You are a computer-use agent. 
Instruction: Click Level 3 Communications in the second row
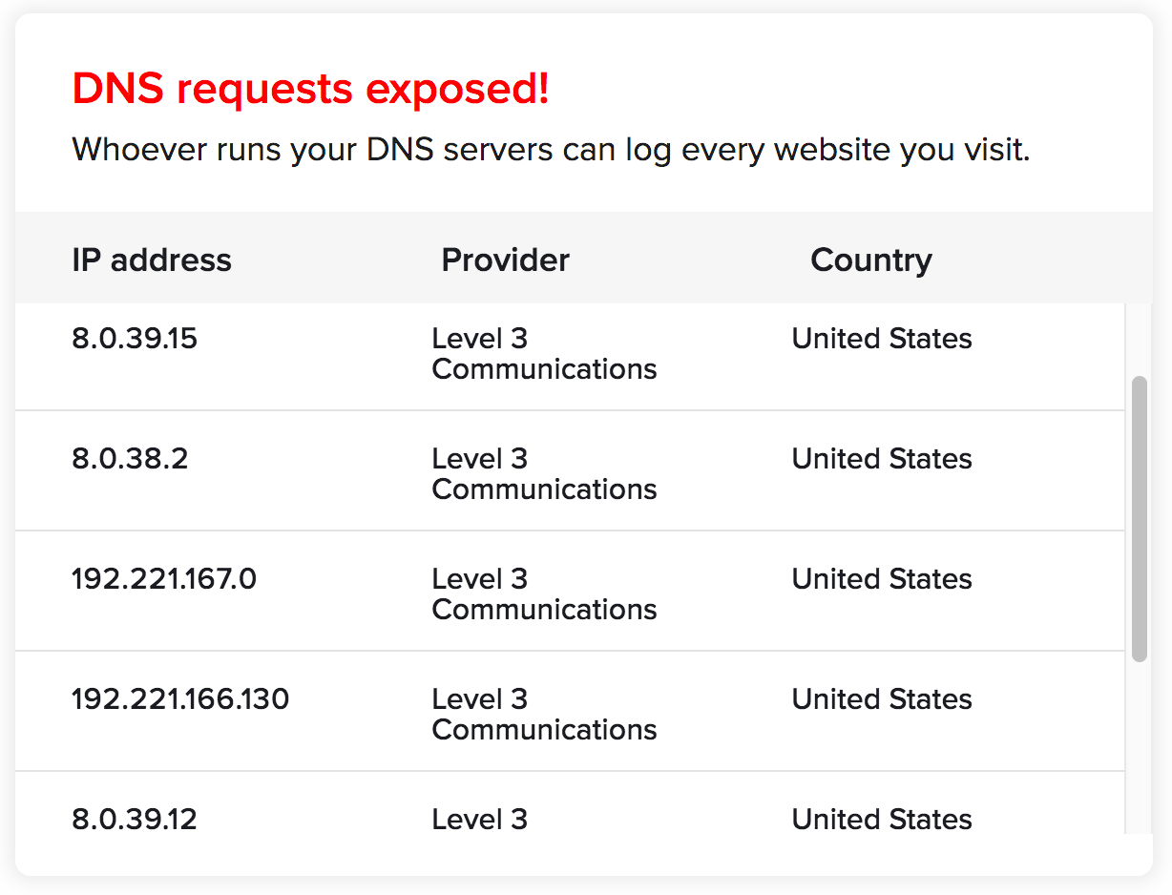pos(544,474)
